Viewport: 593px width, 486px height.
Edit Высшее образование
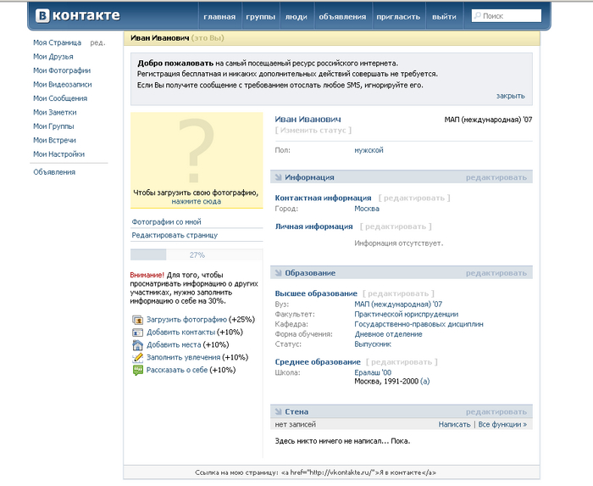[399, 293]
